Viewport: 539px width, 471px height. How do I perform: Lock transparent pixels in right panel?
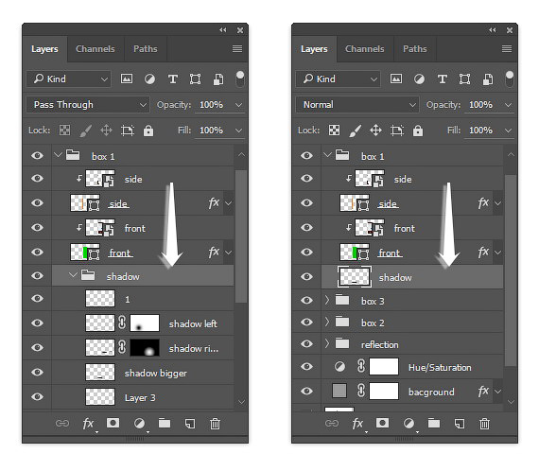tap(334, 131)
